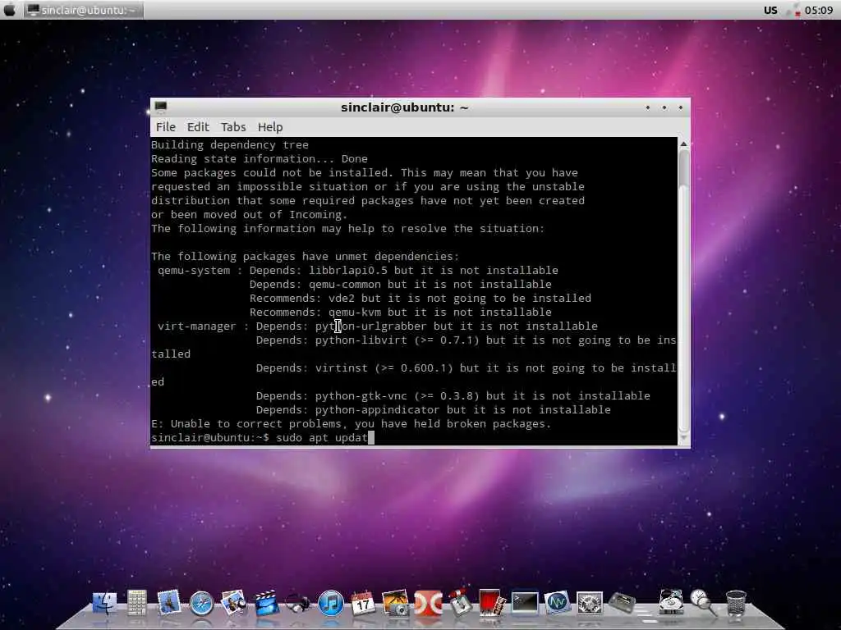Launch the iTunes music note icon
Viewport: 841px width, 630px height.
(x=331, y=603)
